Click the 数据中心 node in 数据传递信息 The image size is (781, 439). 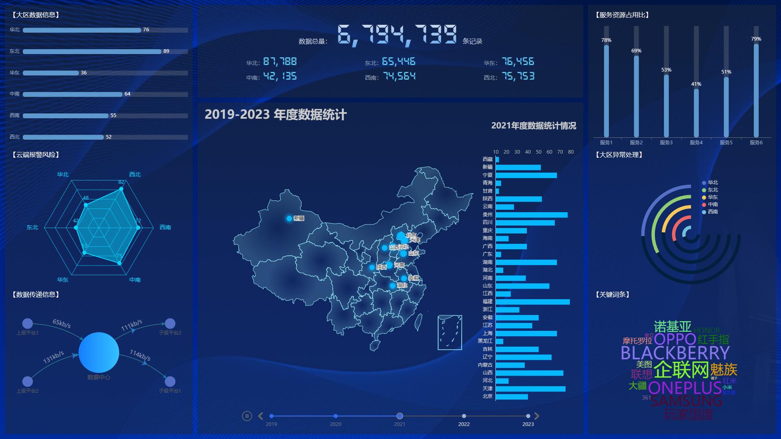tap(99, 352)
